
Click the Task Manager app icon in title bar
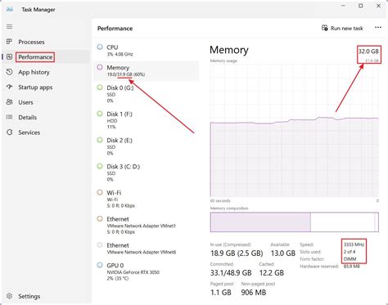pos(10,9)
